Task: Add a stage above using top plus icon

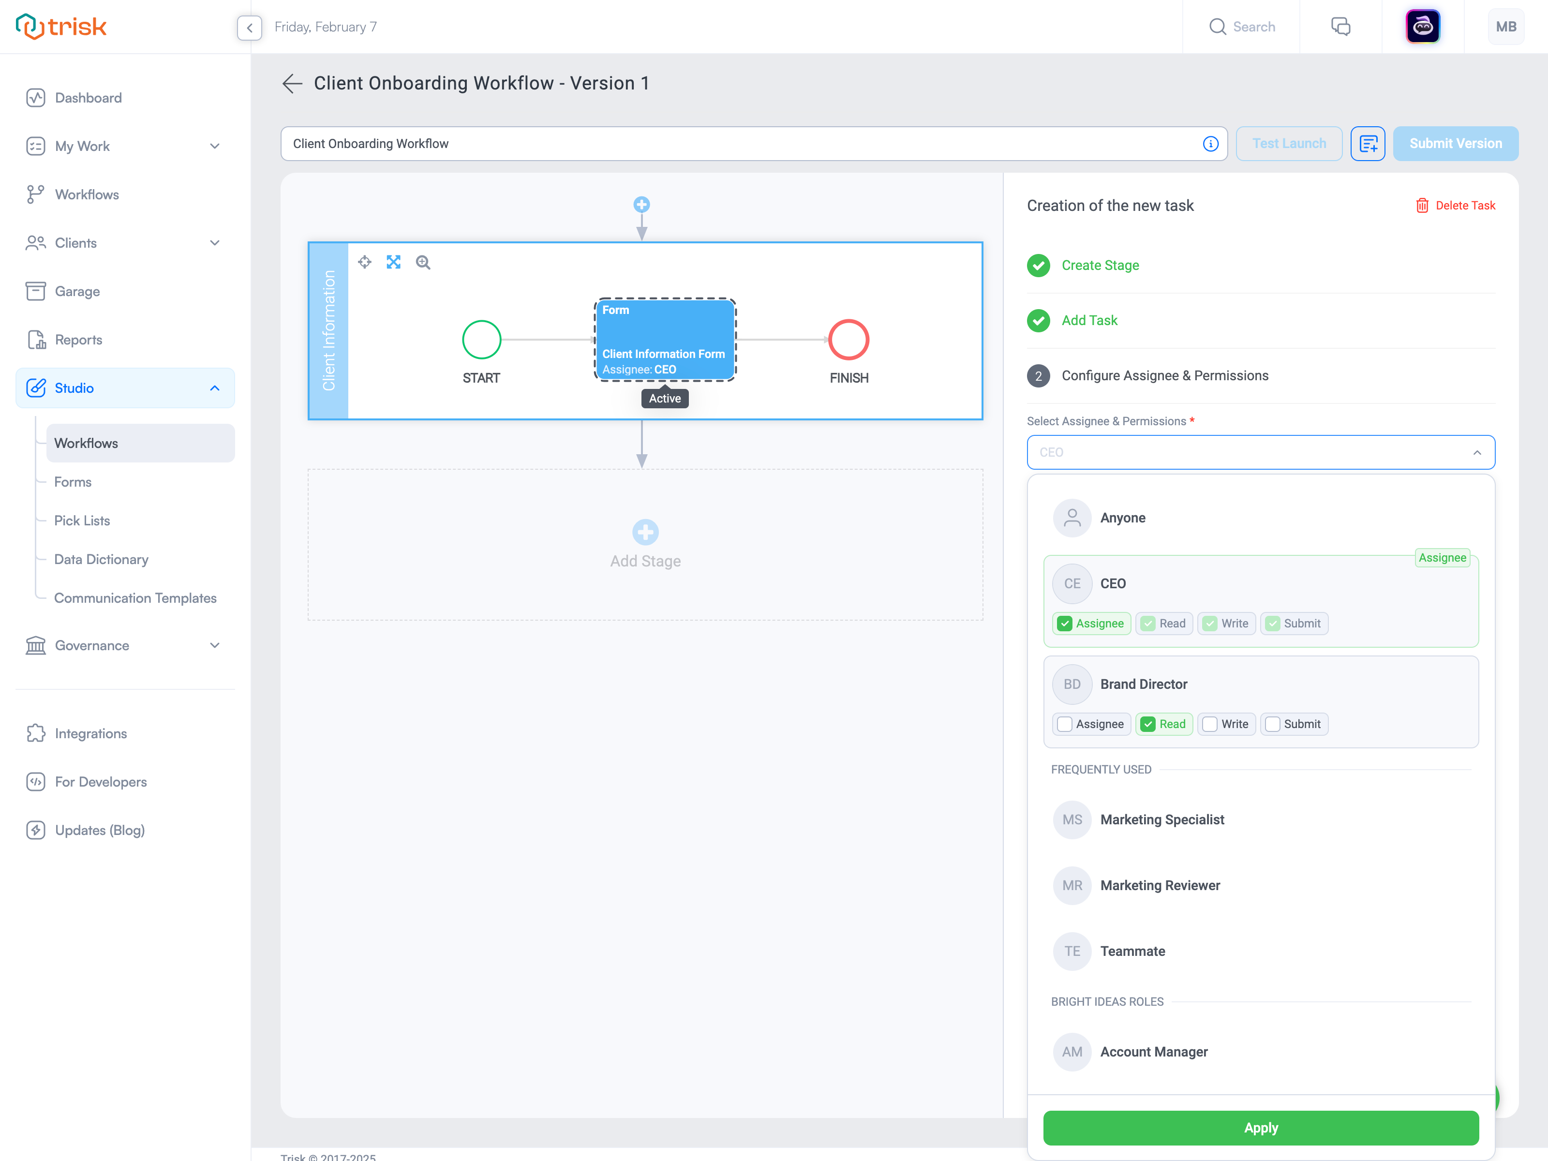Action: click(641, 204)
